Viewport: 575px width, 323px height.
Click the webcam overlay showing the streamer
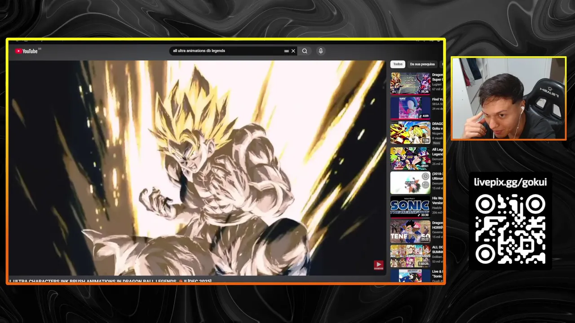click(x=509, y=99)
